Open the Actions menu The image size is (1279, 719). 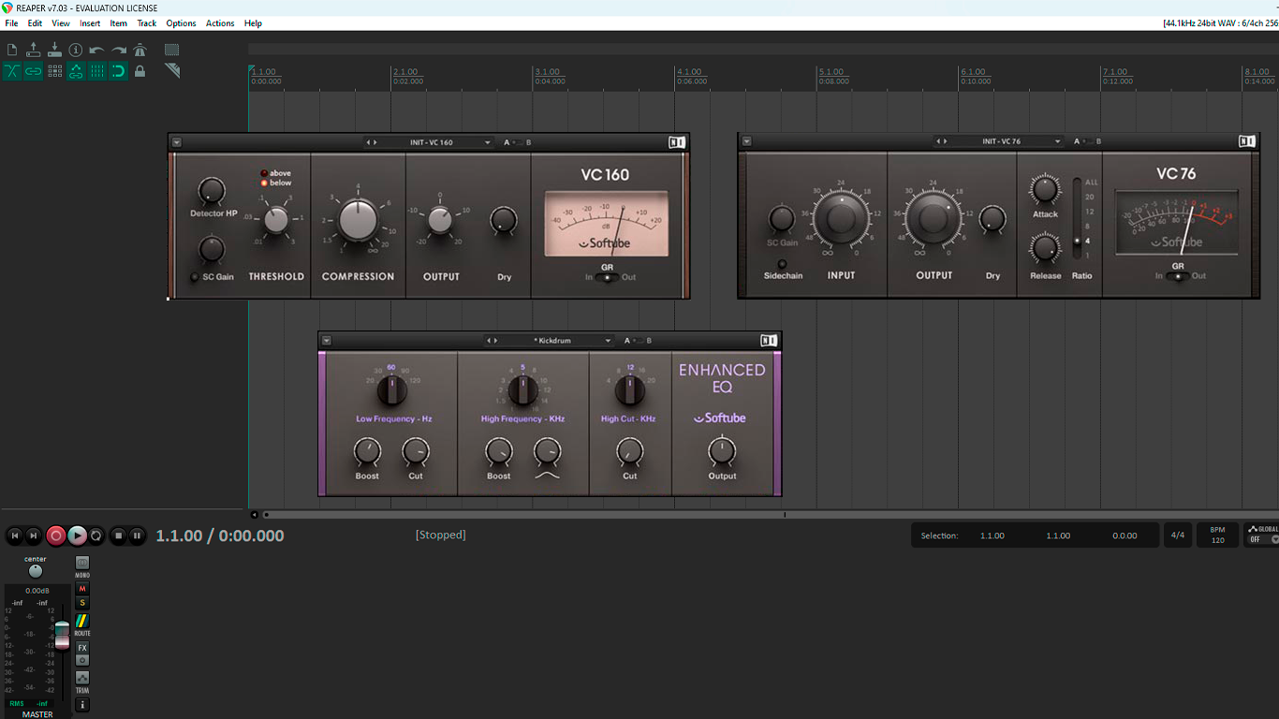(220, 23)
